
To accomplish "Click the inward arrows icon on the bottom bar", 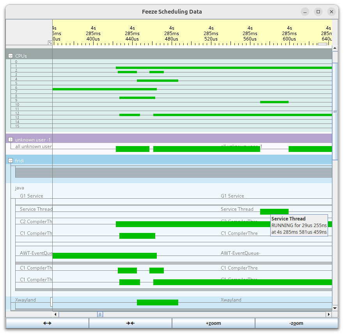I will coord(130,323).
